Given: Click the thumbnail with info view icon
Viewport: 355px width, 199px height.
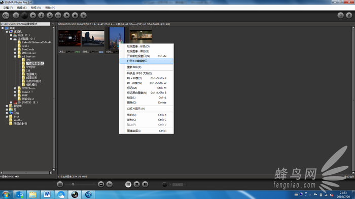Looking at the screenshot, I should coord(110,184).
